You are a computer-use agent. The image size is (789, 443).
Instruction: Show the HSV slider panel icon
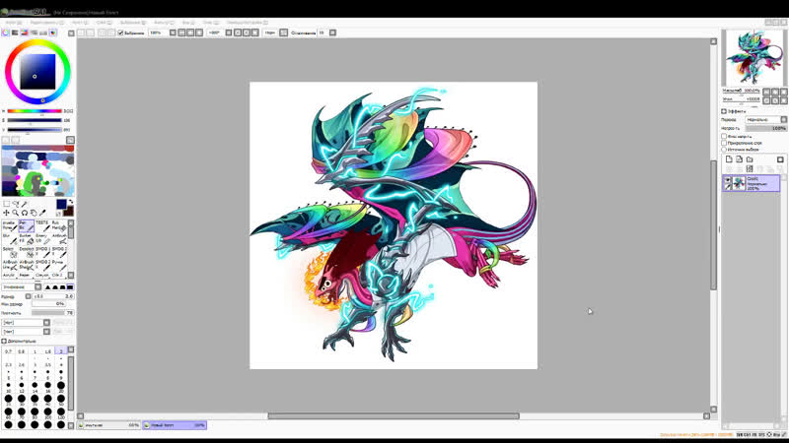24,32
